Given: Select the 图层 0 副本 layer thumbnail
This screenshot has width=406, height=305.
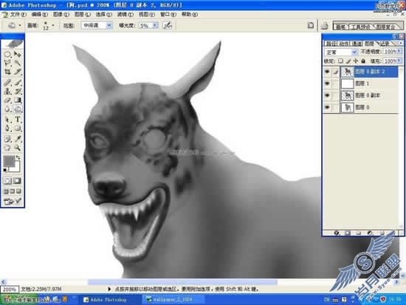Looking at the screenshot, I should tap(347, 95).
